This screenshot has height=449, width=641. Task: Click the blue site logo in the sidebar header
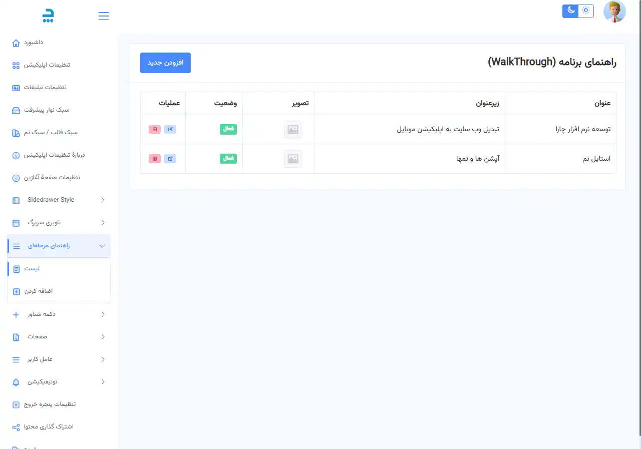48,16
